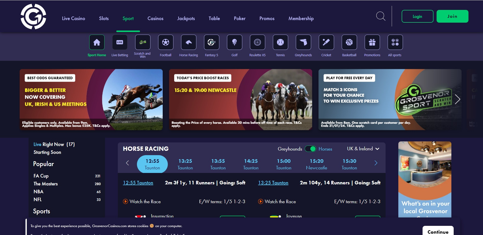Select the 14:25 Taunton race time pill
483x235 pixels.
tap(251, 164)
